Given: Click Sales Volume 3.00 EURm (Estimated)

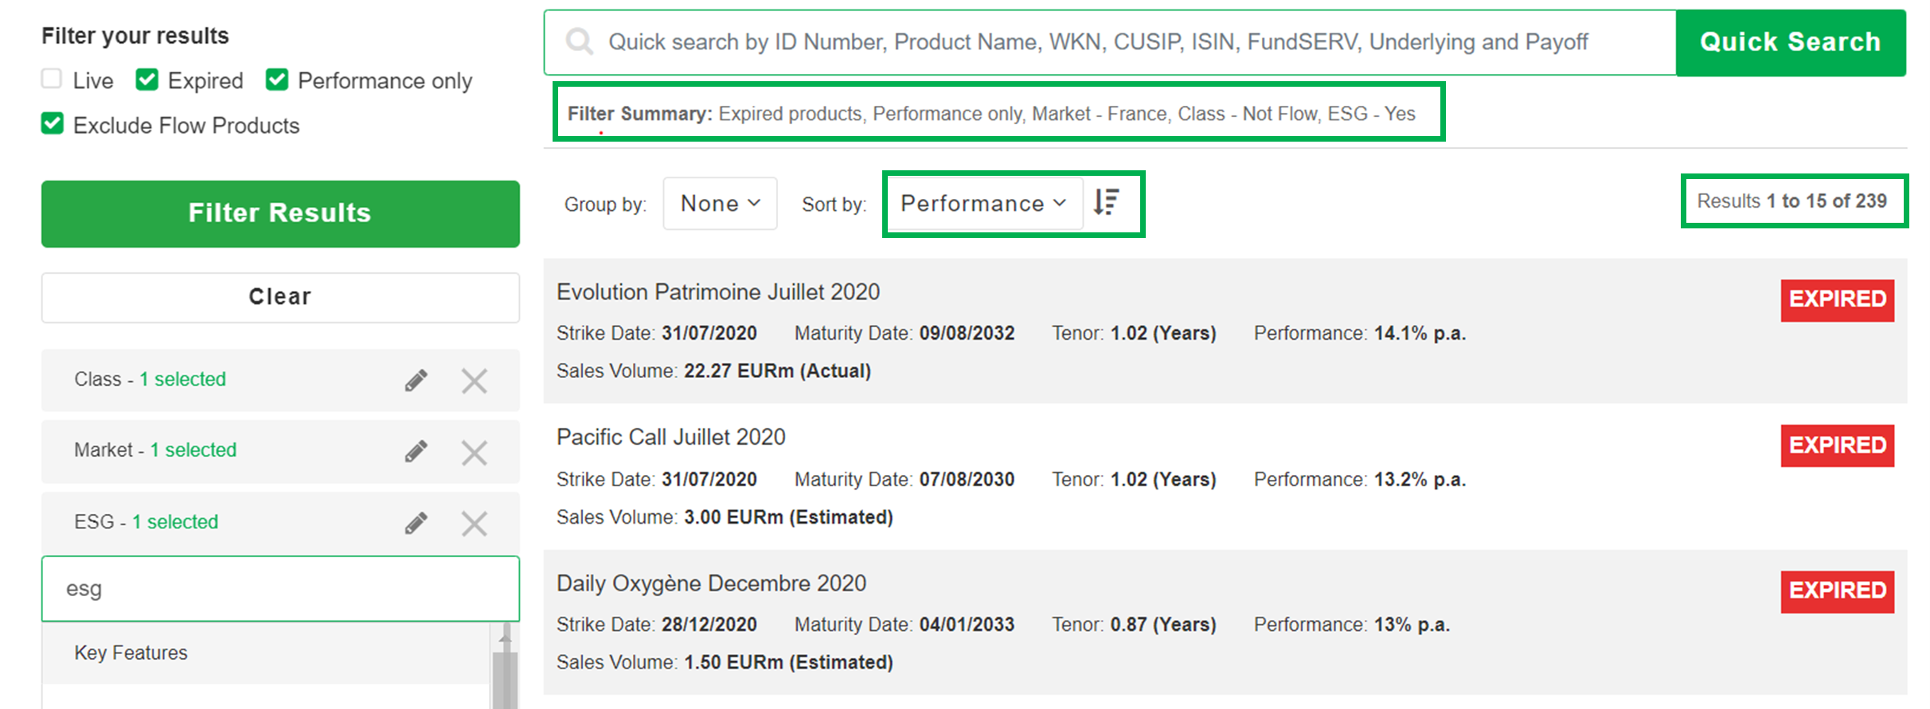Looking at the screenshot, I should 788,517.
